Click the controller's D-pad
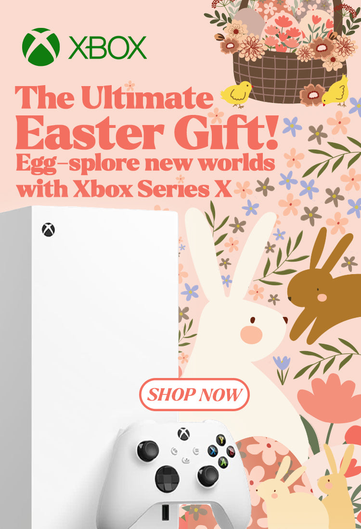 (x=167, y=479)
